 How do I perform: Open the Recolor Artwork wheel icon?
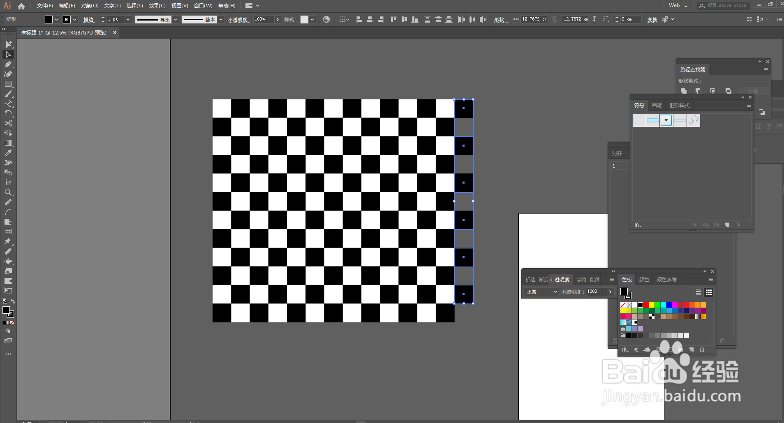tap(326, 19)
